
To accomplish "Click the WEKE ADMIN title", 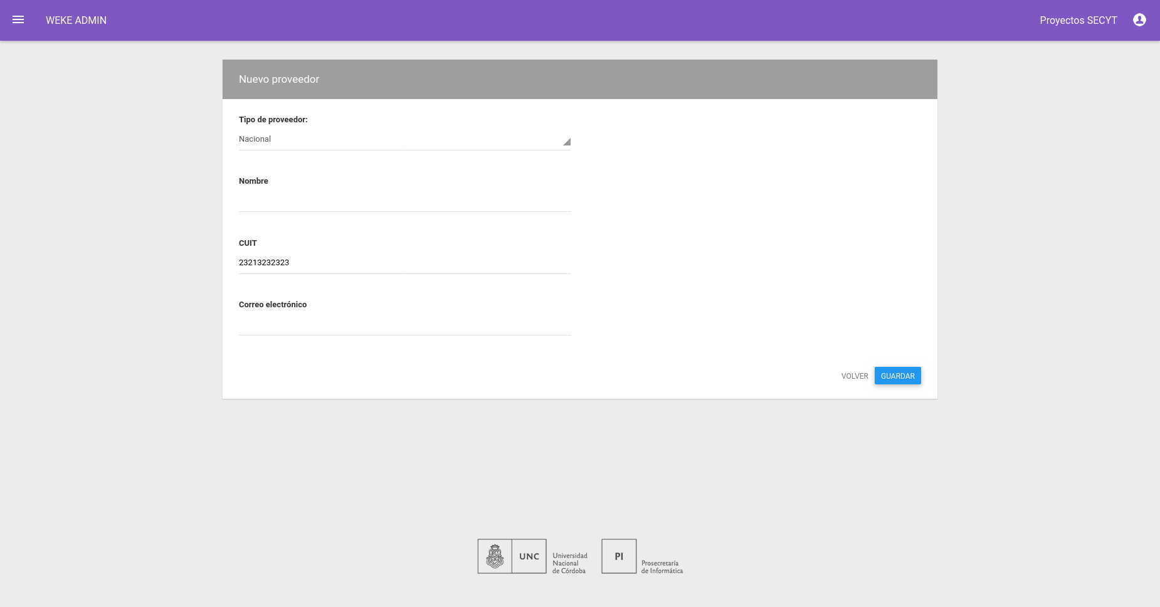I will pyautogui.click(x=76, y=20).
